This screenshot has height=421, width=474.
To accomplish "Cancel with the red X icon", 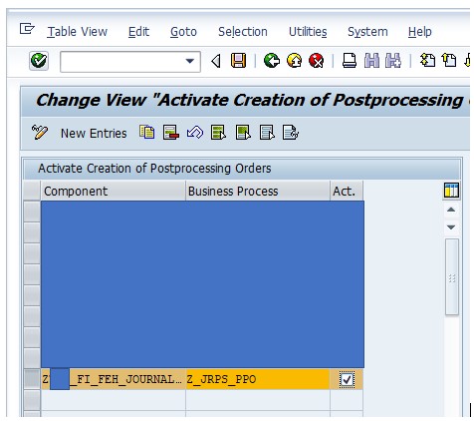I will point(317,61).
